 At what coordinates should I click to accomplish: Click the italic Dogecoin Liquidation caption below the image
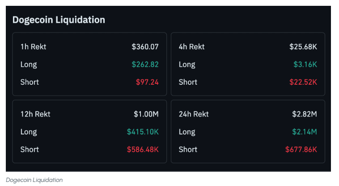[x=34, y=180]
